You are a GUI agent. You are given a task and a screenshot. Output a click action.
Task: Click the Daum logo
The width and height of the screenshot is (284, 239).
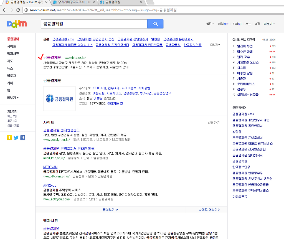pos(17,24)
